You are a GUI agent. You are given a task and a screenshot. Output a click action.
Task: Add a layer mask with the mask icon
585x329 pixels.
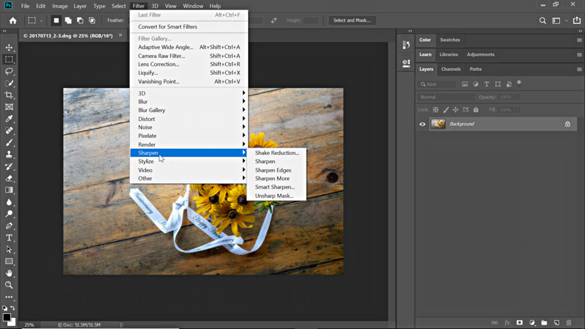point(519,323)
